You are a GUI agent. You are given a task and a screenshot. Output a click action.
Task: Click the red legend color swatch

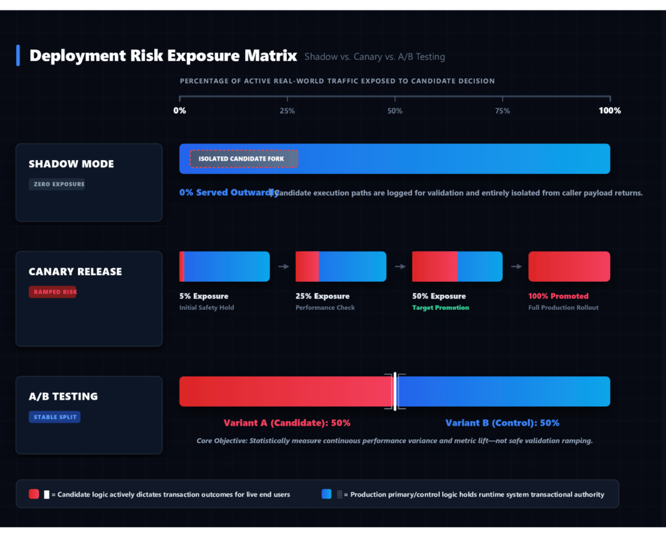34,494
